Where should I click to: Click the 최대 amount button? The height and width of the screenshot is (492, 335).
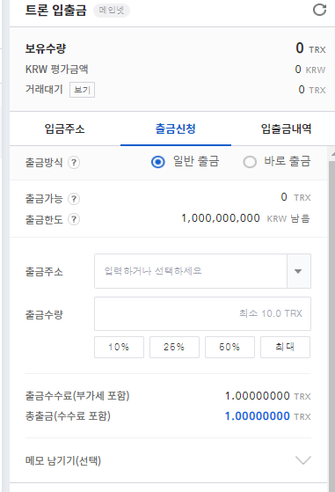point(285,347)
